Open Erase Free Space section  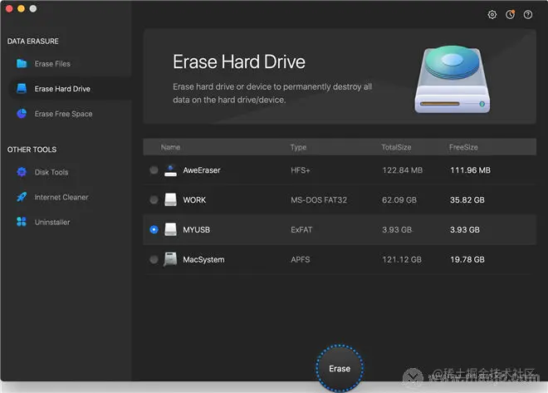coord(64,114)
